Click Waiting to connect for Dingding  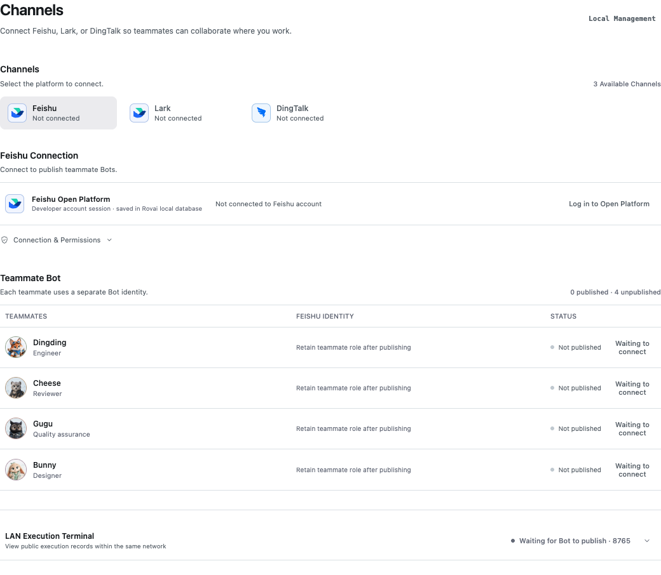click(x=632, y=348)
